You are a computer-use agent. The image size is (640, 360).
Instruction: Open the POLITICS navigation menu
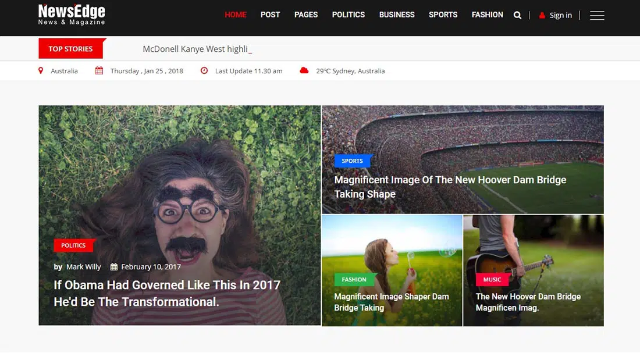click(349, 15)
